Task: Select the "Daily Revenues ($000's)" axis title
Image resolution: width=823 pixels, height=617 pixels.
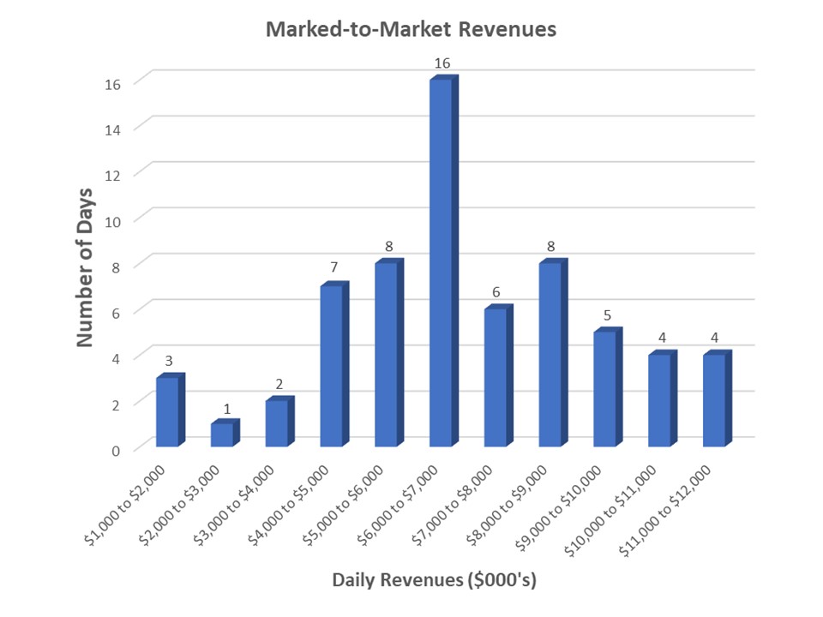Action: coord(434,580)
